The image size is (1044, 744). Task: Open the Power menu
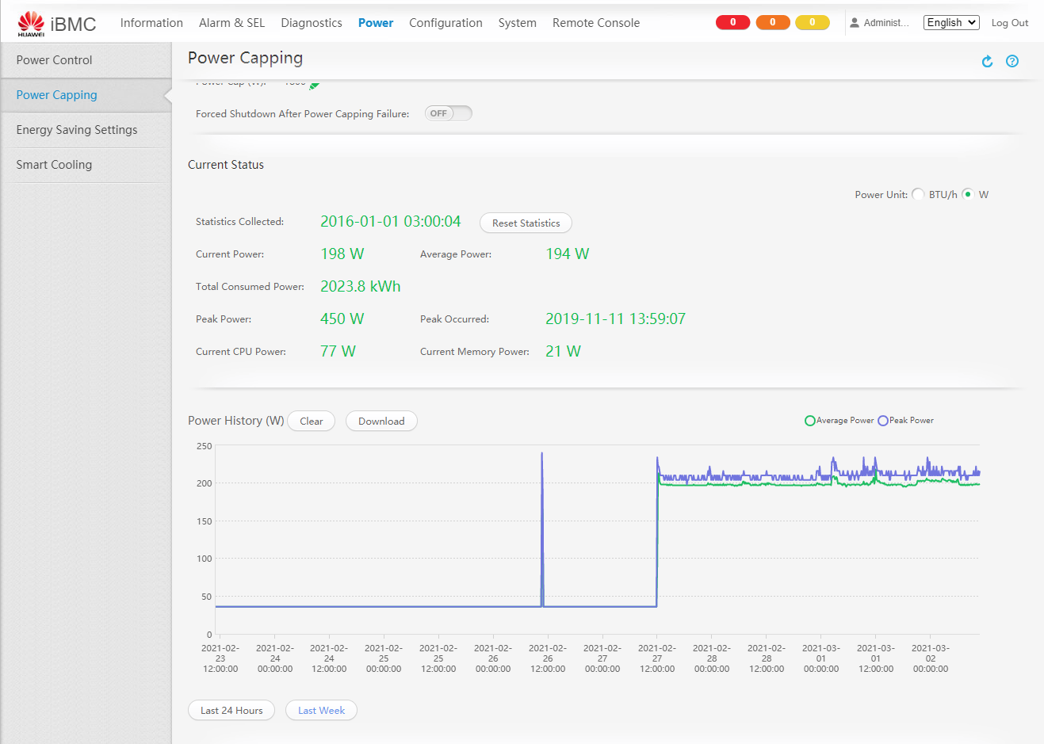(376, 23)
